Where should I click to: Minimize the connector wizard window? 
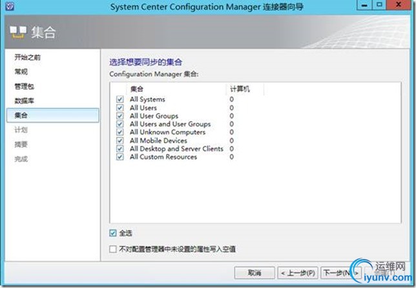(364, 5)
